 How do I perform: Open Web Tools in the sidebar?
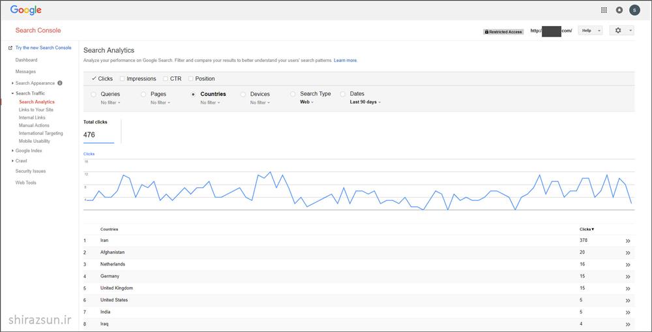[x=26, y=183]
